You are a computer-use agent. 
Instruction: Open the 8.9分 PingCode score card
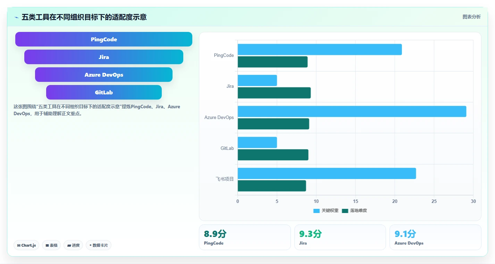pyautogui.click(x=245, y=237)
